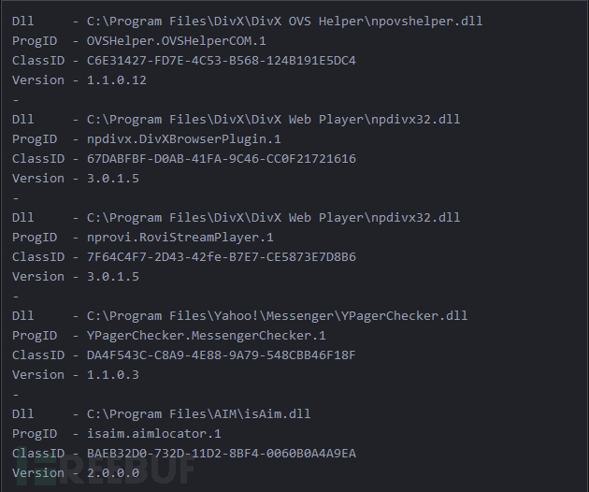Image resolution: width=589 pixels, height=492 pixels.
Task: Click the second npdivx32.dll path line
Action: click(x=236, y=218)
